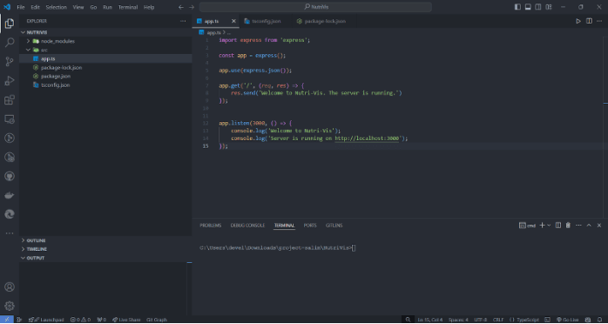
Task: Open the Accounts menu
Action: [x=10, y=287]
